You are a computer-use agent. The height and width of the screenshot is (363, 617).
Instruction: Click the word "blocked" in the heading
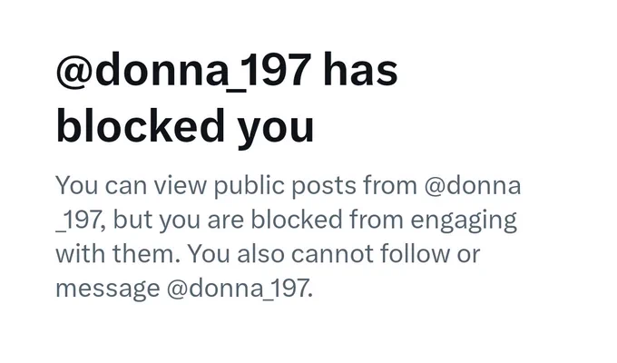click(x=140, y=125)
